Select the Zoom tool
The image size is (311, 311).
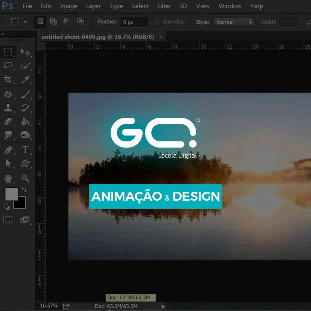pos(25,179)
